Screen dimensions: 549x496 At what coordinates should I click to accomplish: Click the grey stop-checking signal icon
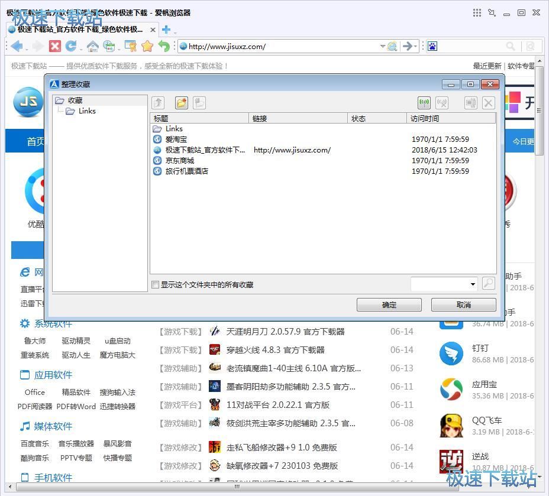[x=442, y=103]
